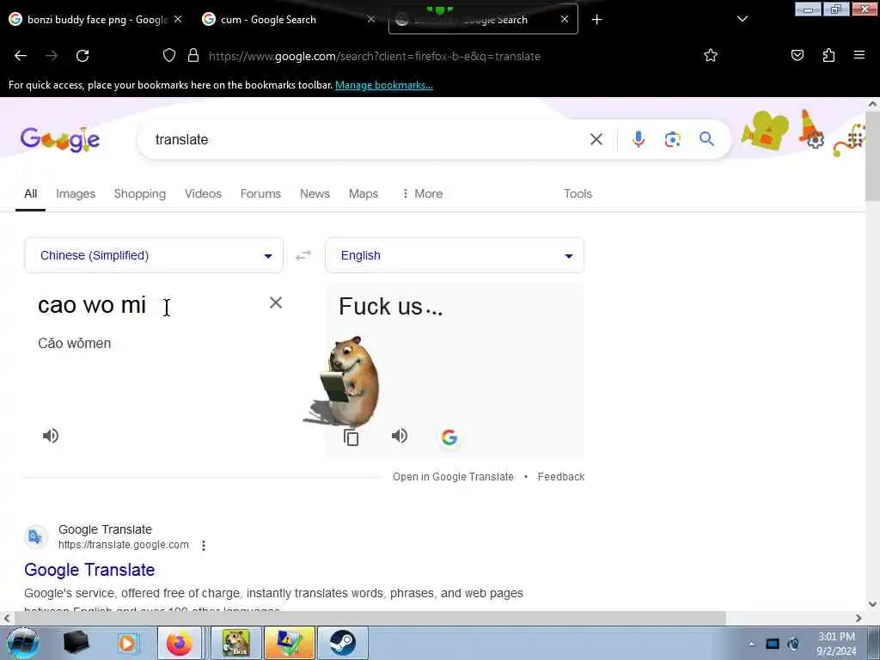Viewport: 880px width, 660px height.
Task: Open the Google Translate result options dots
Action: coord(204,545)
